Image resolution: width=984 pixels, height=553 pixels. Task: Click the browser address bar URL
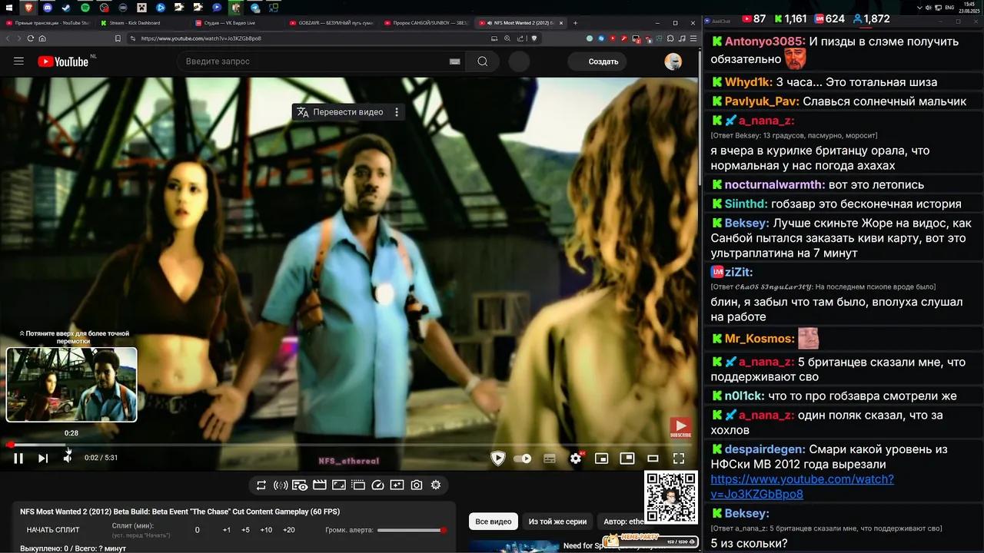pyautogui.click(x=201, y=38)
